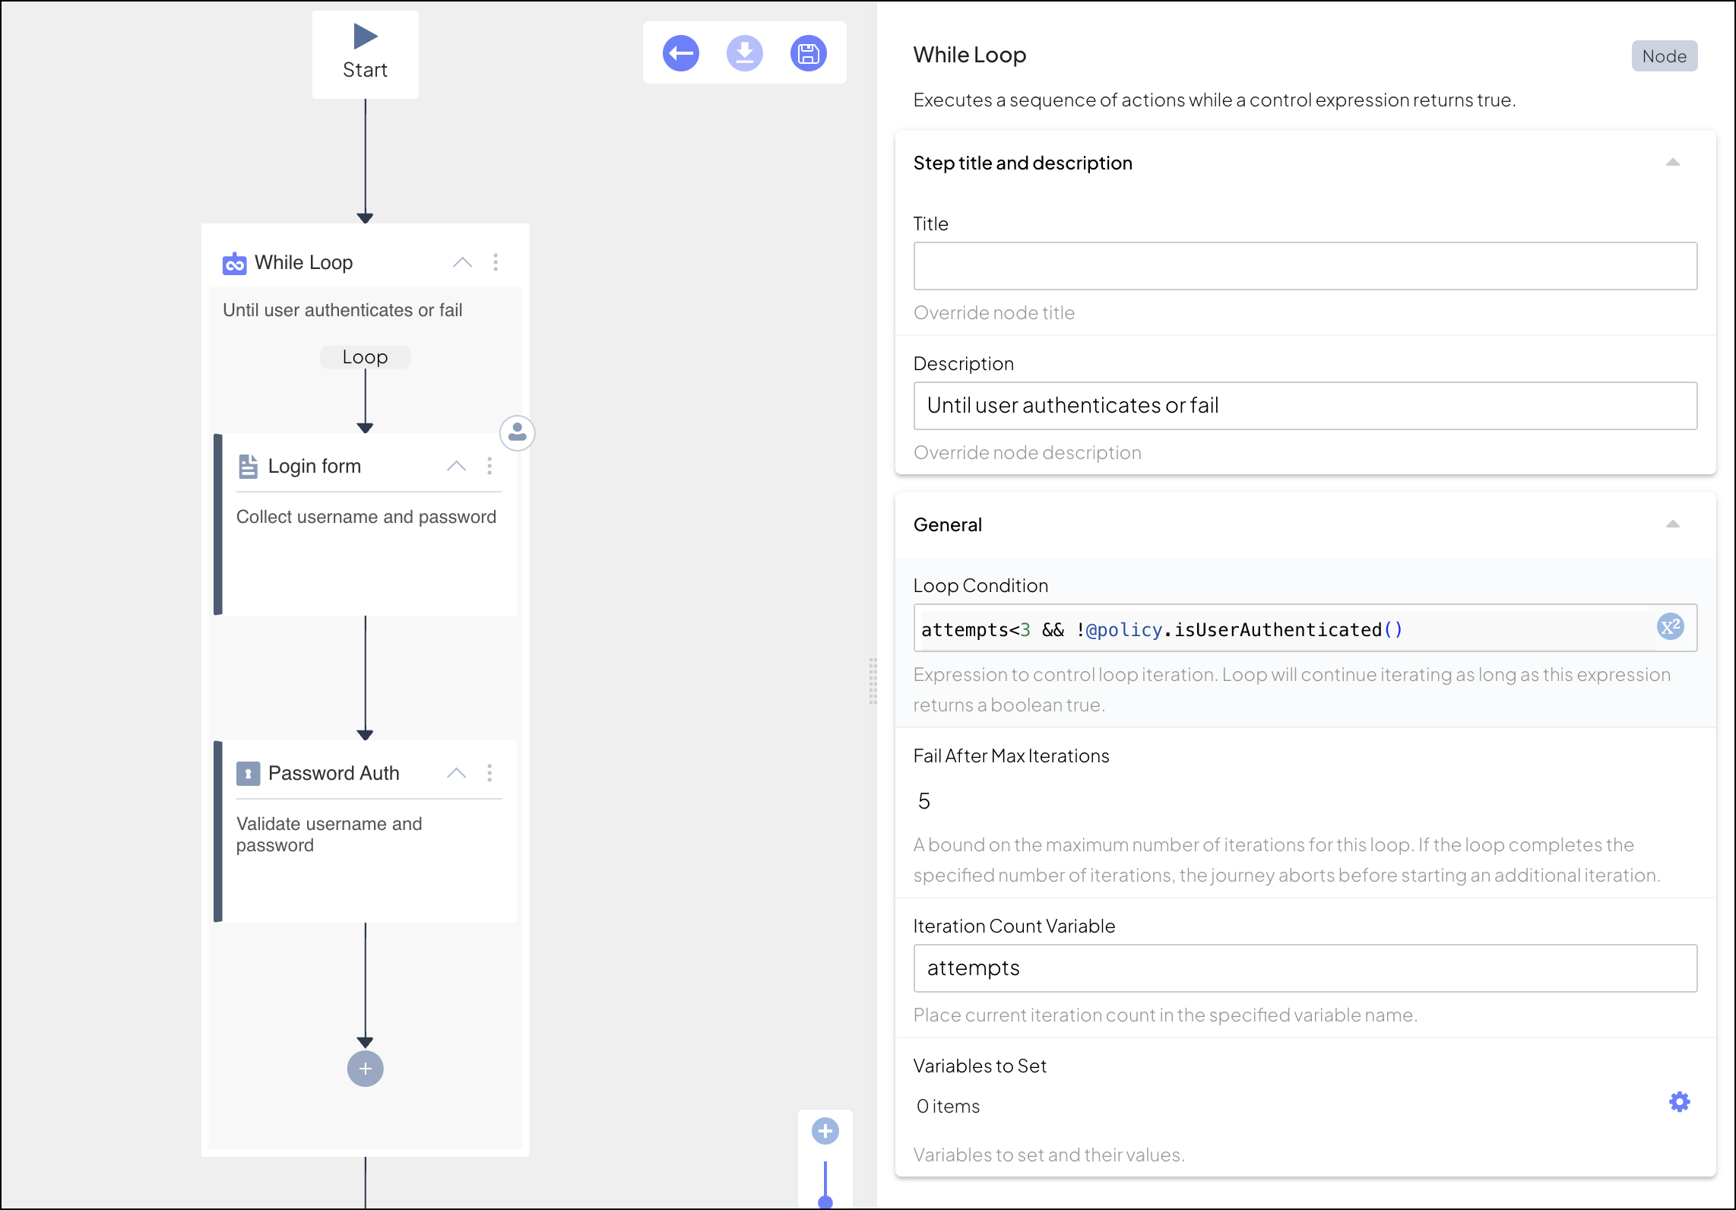Click the back arrow toolbar button
The height and width of the screenshot is (1210, 1736).
680,53
